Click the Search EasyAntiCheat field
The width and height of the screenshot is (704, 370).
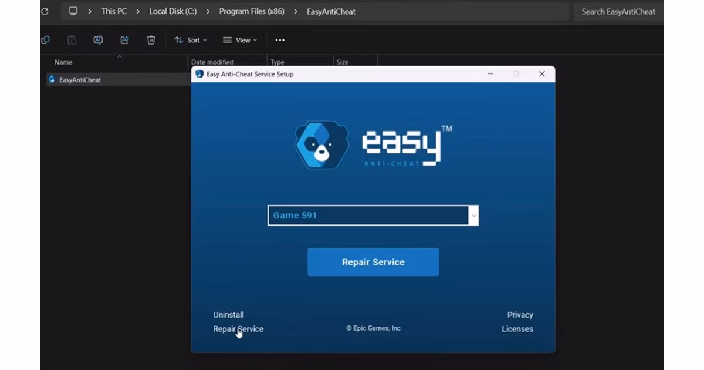point(618,11)
